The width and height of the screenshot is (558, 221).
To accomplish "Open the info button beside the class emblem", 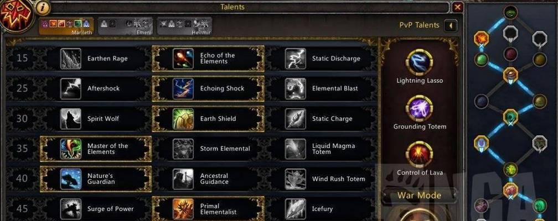I will point(43,8).
